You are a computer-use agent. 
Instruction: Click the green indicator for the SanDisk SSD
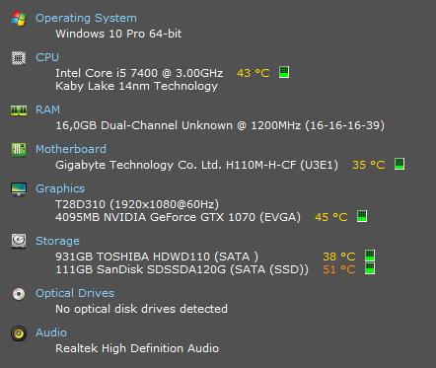370,268
